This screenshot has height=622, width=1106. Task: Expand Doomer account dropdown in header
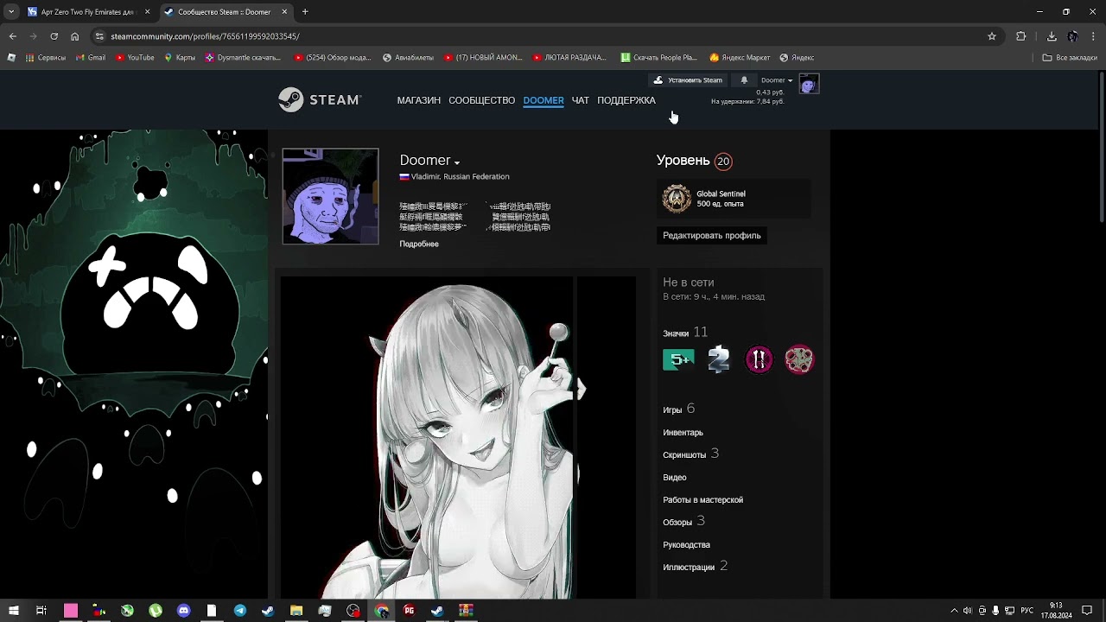tap(776, 80)
